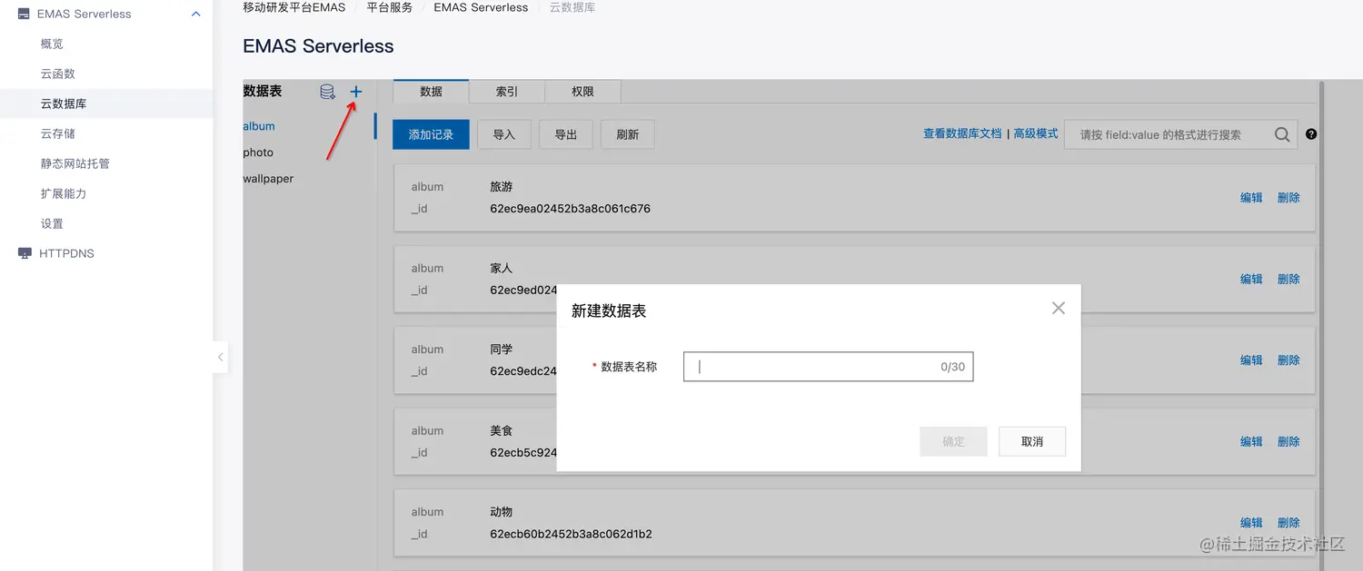Open HTTPDNS in the sidebar

click(x=66, y=253)
